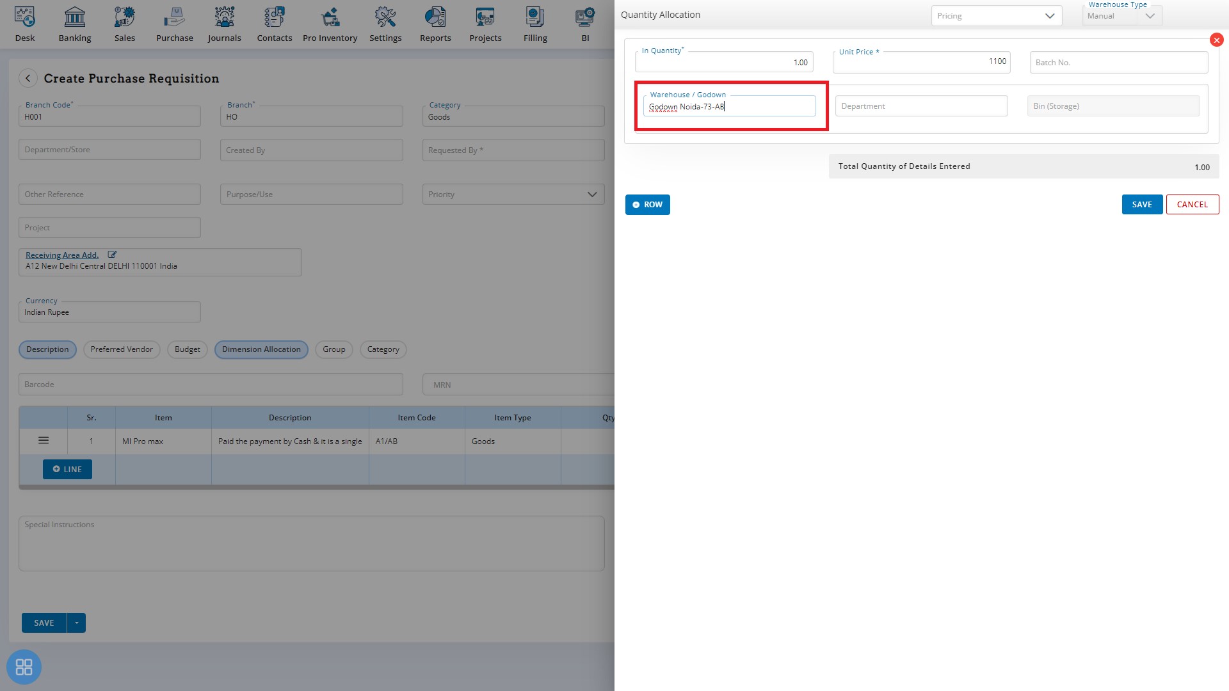Click the Purpose/Use field
The height and width of the screenshot is (691, 1229).
312,195
